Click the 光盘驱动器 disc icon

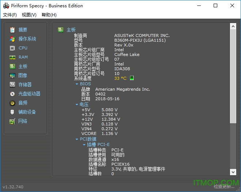click(12, 94)
